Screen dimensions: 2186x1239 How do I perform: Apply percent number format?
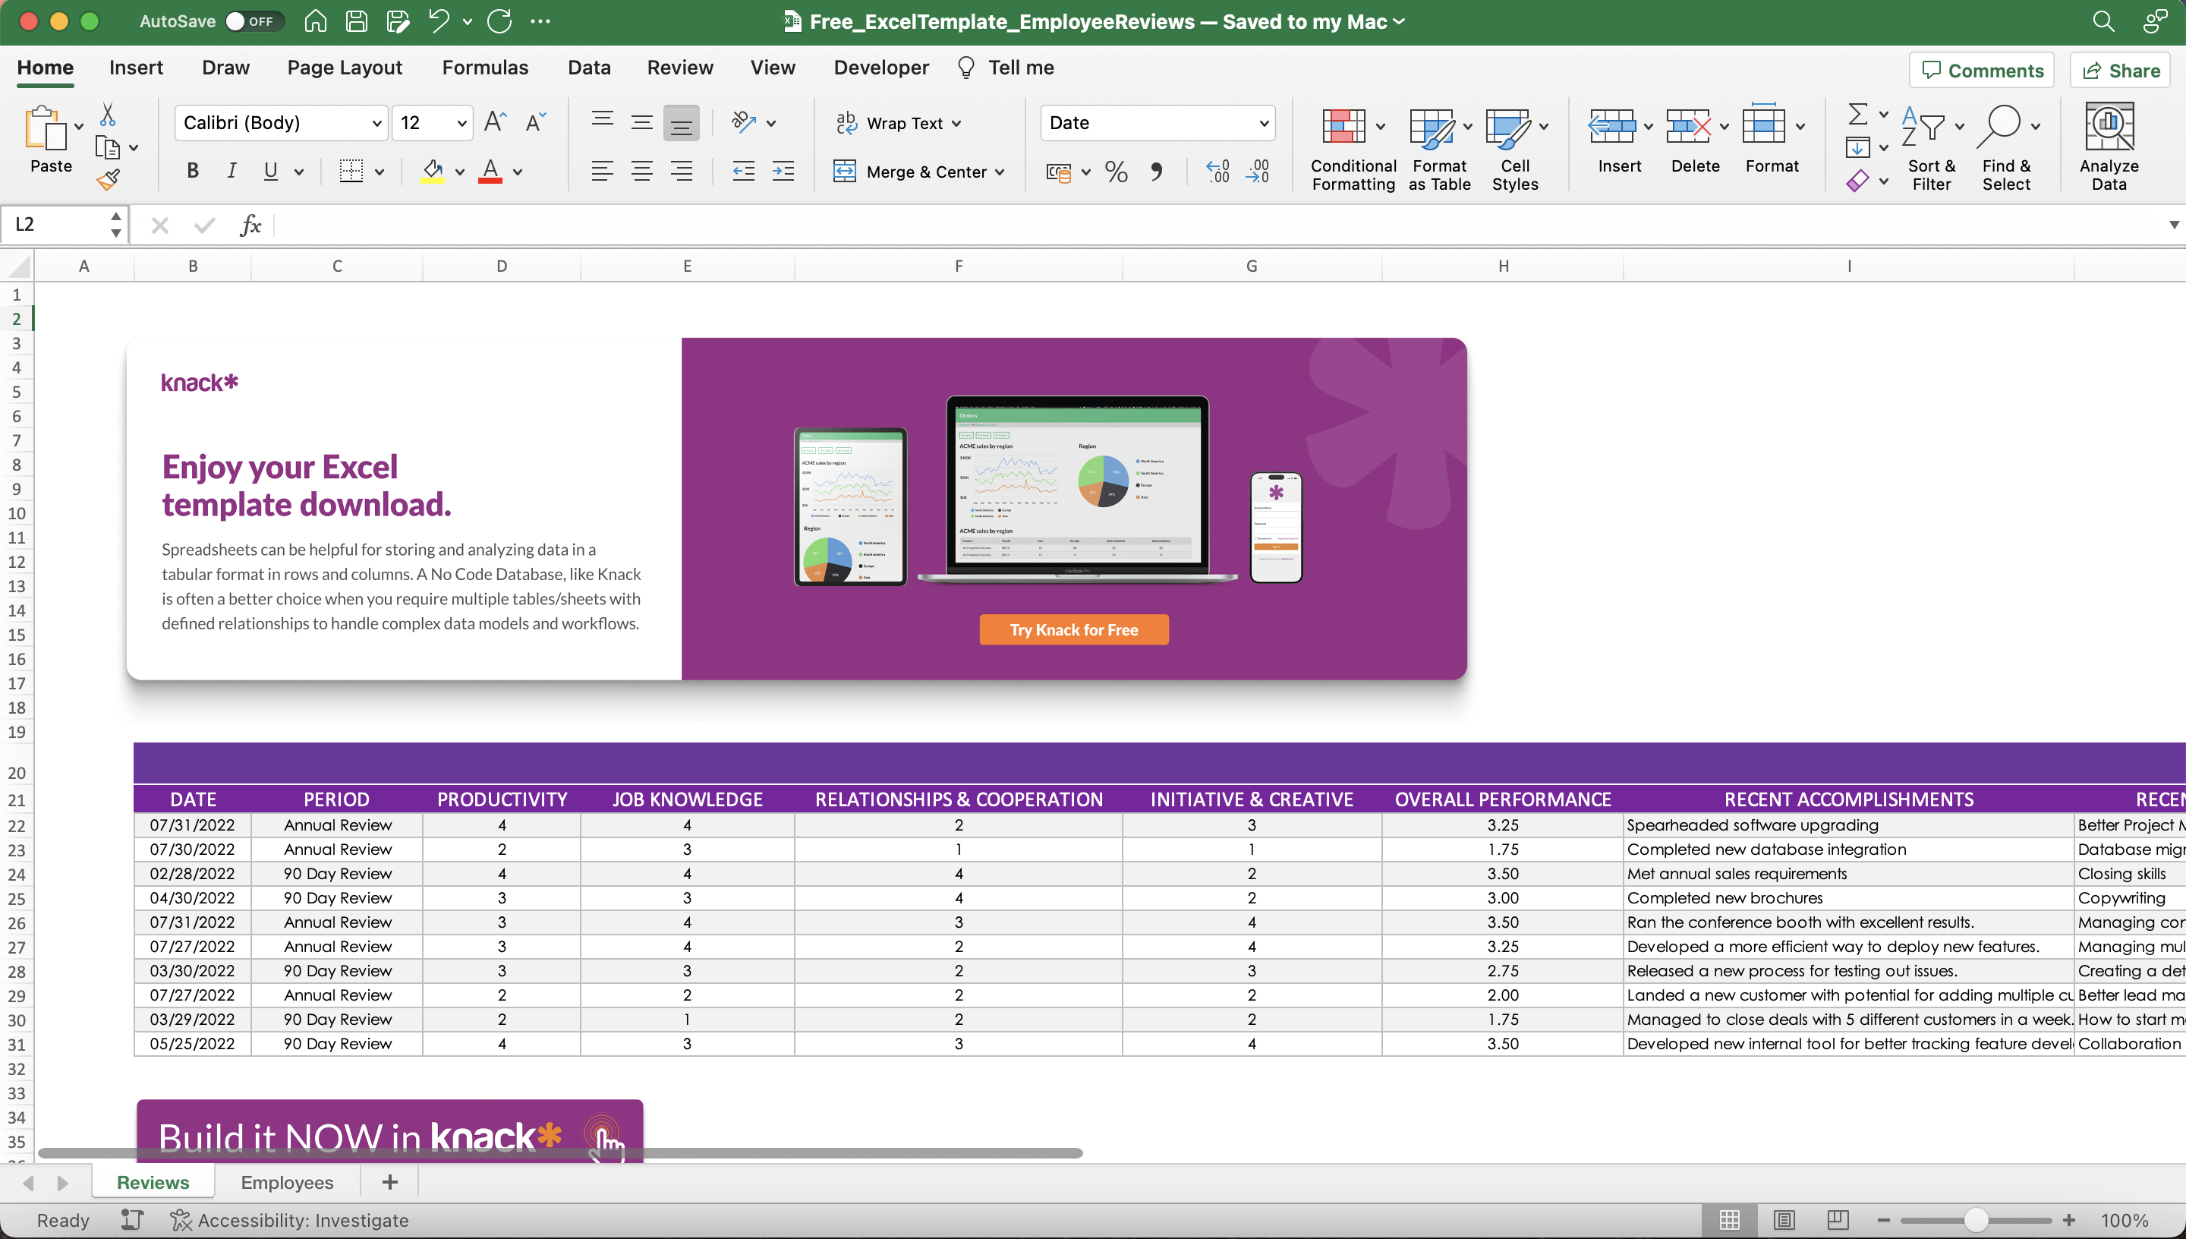point(1116,171)
